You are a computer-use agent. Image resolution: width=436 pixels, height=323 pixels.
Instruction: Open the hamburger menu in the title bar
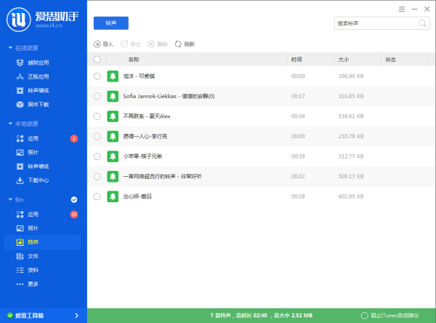[401, 9]
